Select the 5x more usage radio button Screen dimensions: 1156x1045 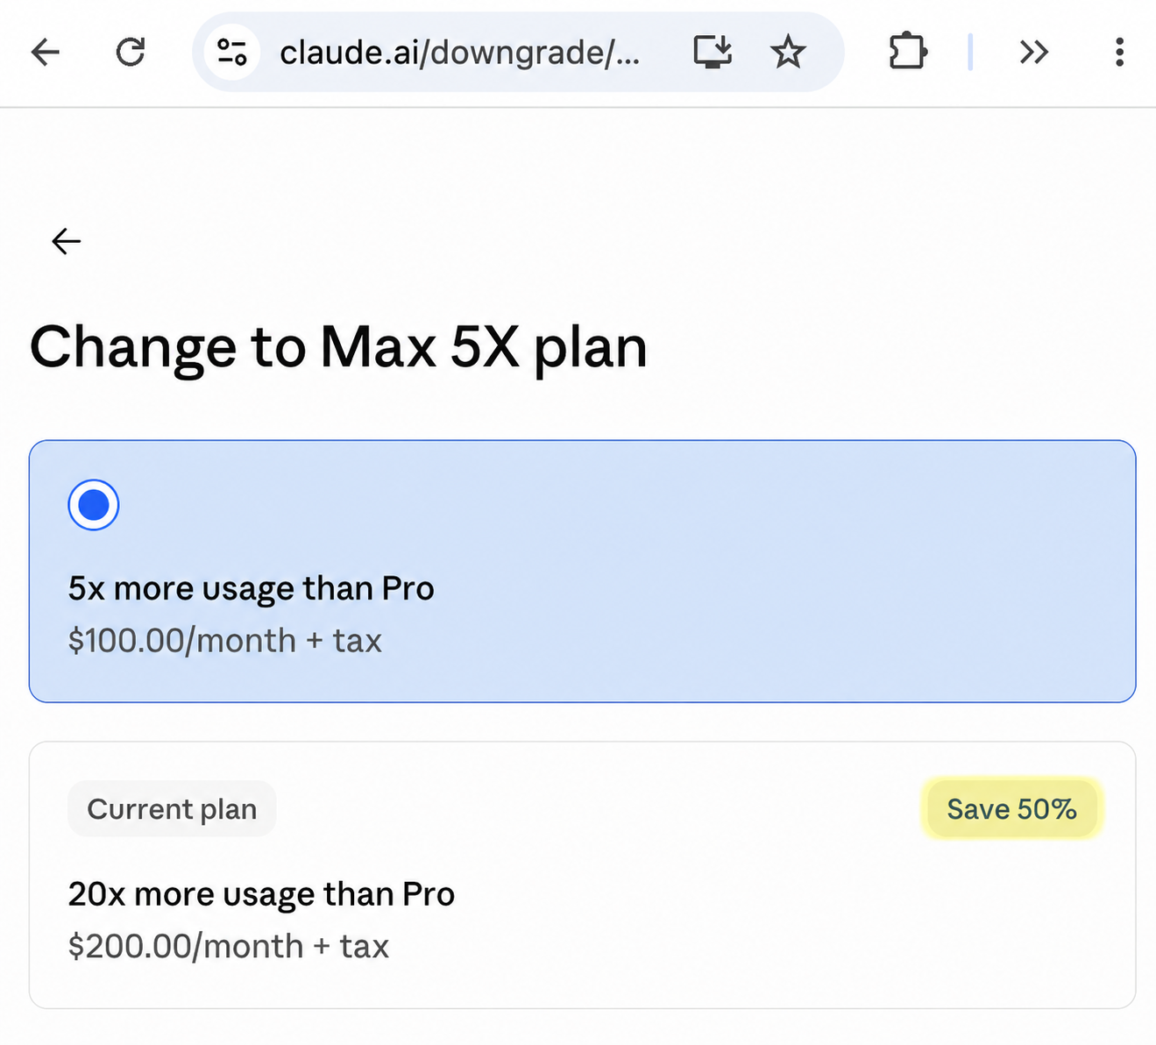click(x=94, y=505)
